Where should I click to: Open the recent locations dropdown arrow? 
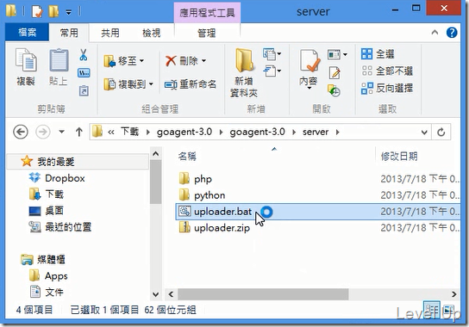point(61,132)
